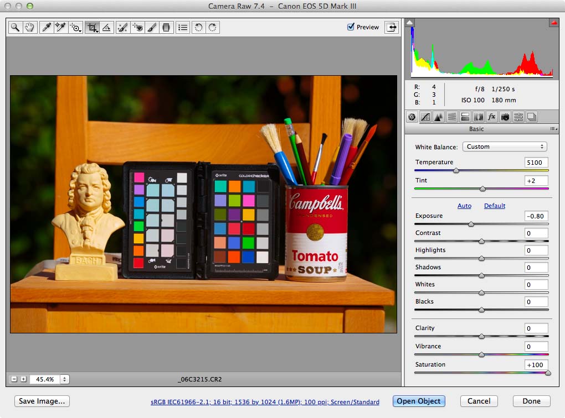Toggle the highlight clipping warning in histogram
This screenshot has width=565, height=418.
click(554, 22)
